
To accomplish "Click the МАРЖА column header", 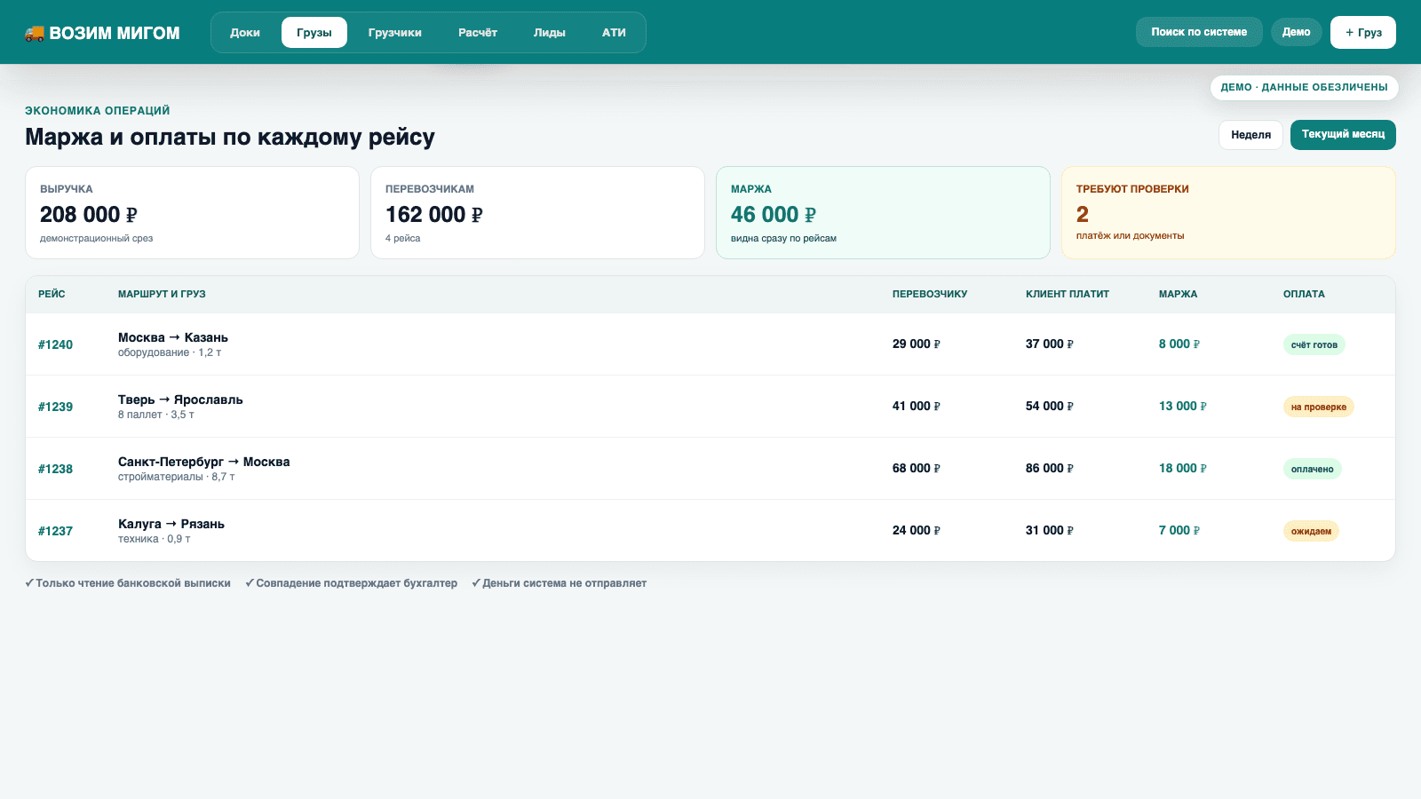I will [1178, 294].
